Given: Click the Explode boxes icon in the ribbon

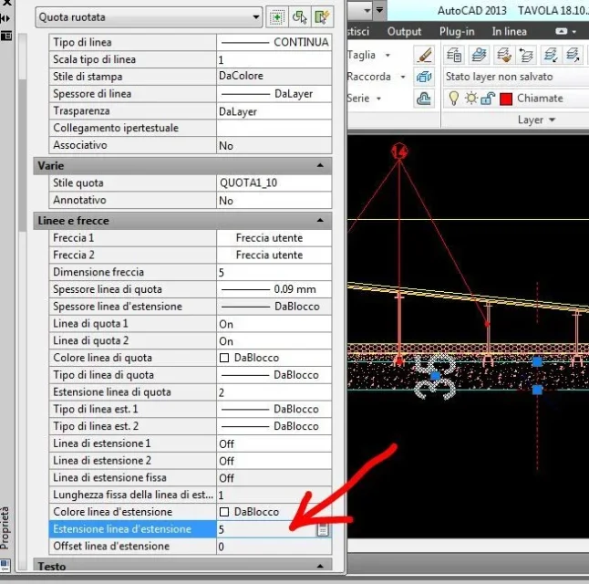Looking at the screenshot, I should (424, 77).
